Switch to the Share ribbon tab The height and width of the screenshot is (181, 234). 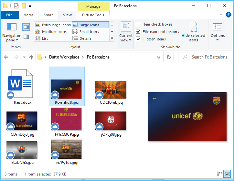(48, 15)
